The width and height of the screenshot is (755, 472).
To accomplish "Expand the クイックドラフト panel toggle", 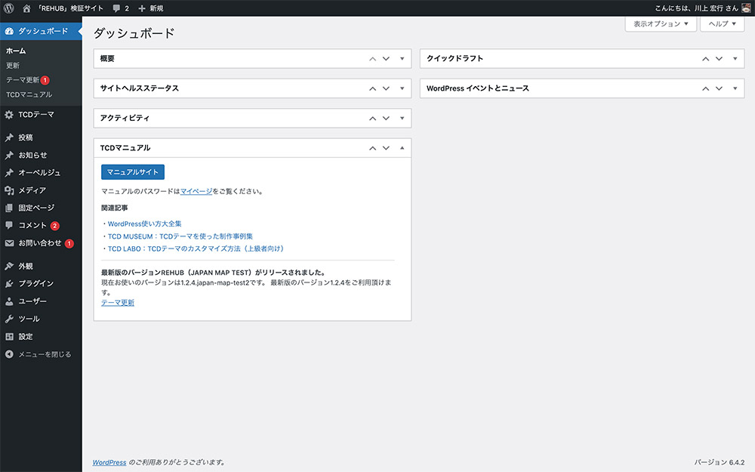I will point(735,59).
